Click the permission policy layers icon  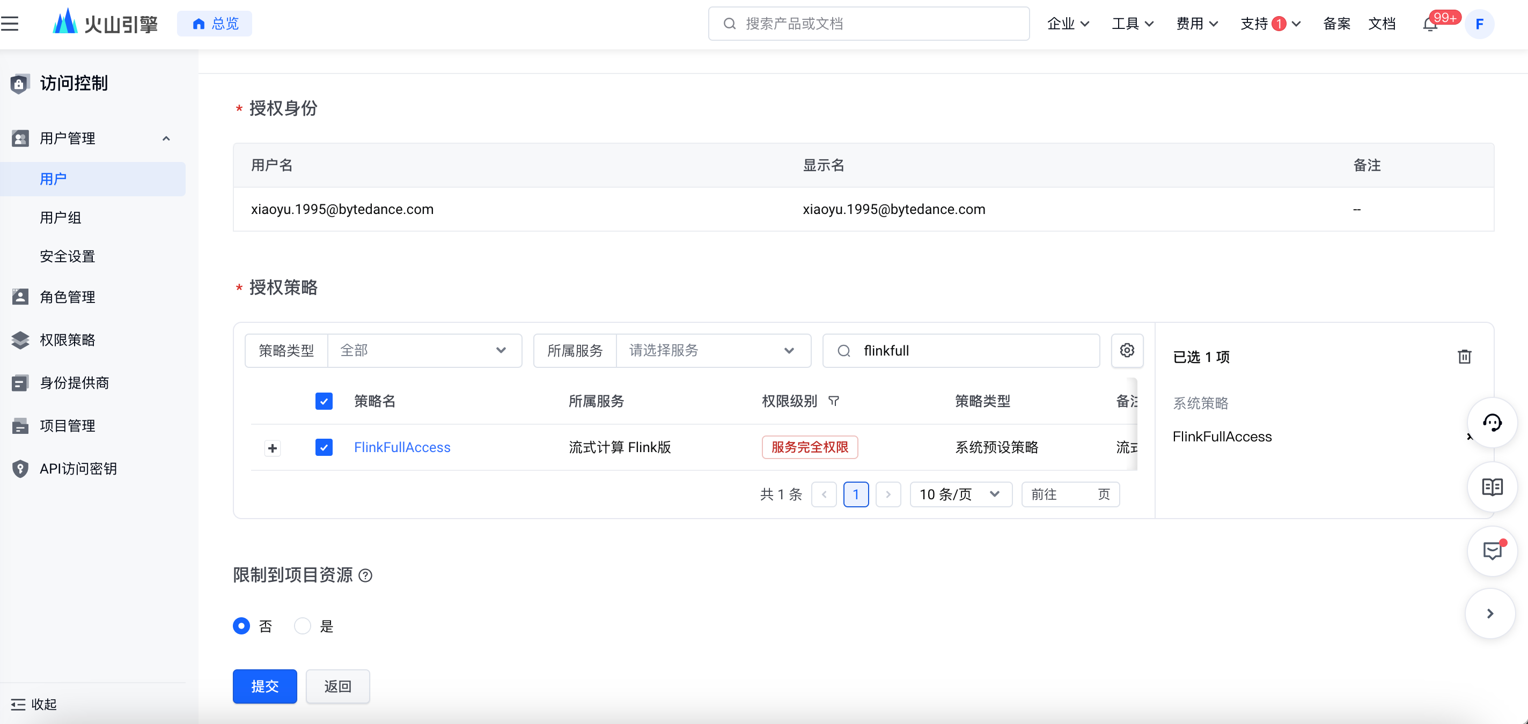click(x=20, y=340)
